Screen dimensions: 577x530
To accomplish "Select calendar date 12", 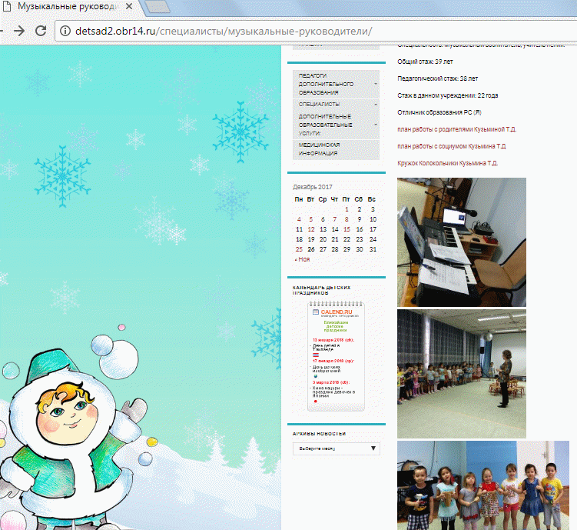I will tap(311, 229).
